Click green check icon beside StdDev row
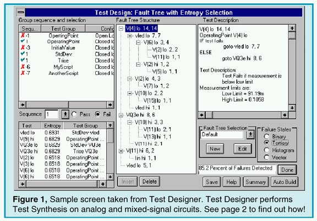This screenshot has width=317, height=221. [x=23, y=54]
